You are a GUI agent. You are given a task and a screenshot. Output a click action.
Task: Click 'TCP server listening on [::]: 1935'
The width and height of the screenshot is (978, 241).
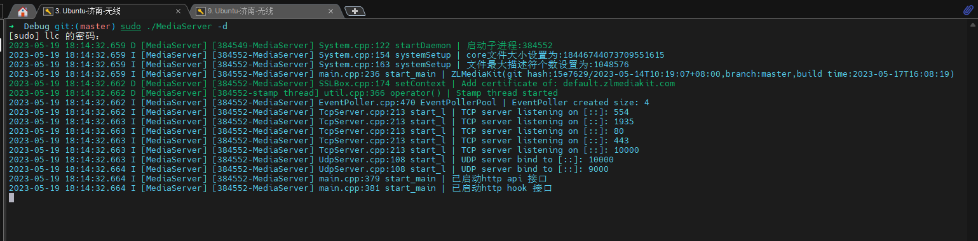coord(547,121)
